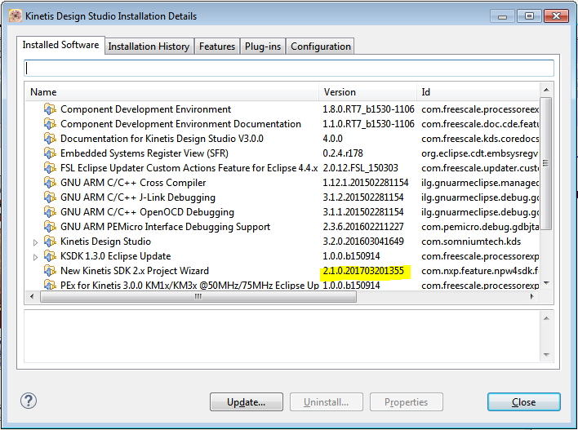
Task: Open the help question mark icon
Action: pyautogui.click(x=29, y=401)
